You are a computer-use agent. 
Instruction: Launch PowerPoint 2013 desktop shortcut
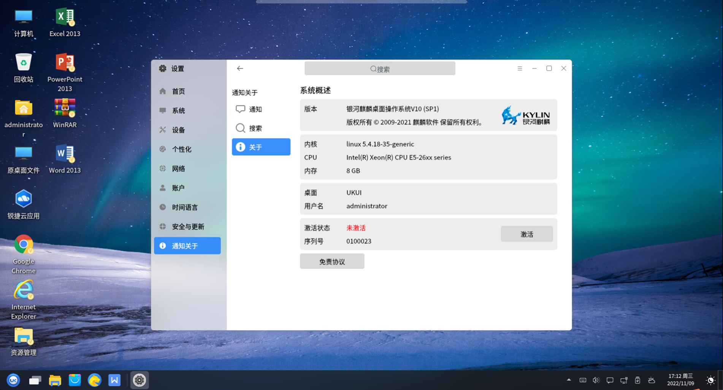coord(65,72)
